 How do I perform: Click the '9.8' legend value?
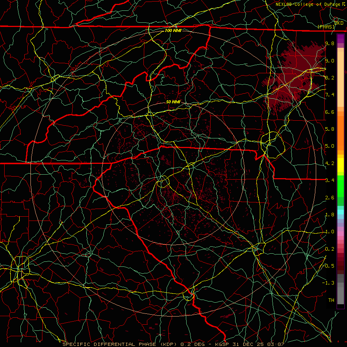click(330, 43)
